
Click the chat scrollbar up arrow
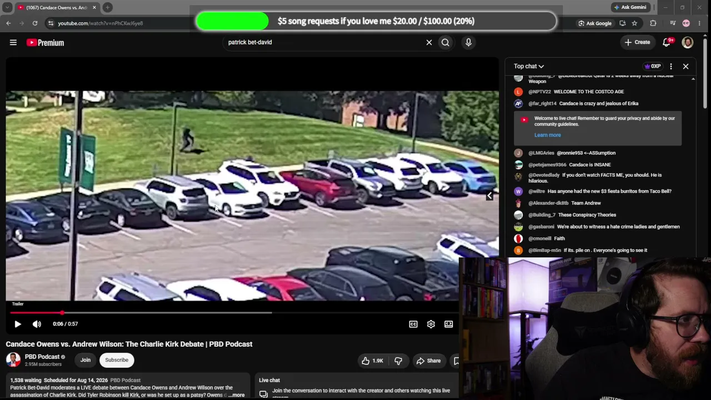click(693, 79)
